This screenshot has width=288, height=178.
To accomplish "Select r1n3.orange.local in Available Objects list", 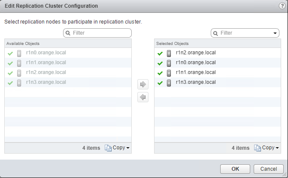I will [x=46, y=82].
